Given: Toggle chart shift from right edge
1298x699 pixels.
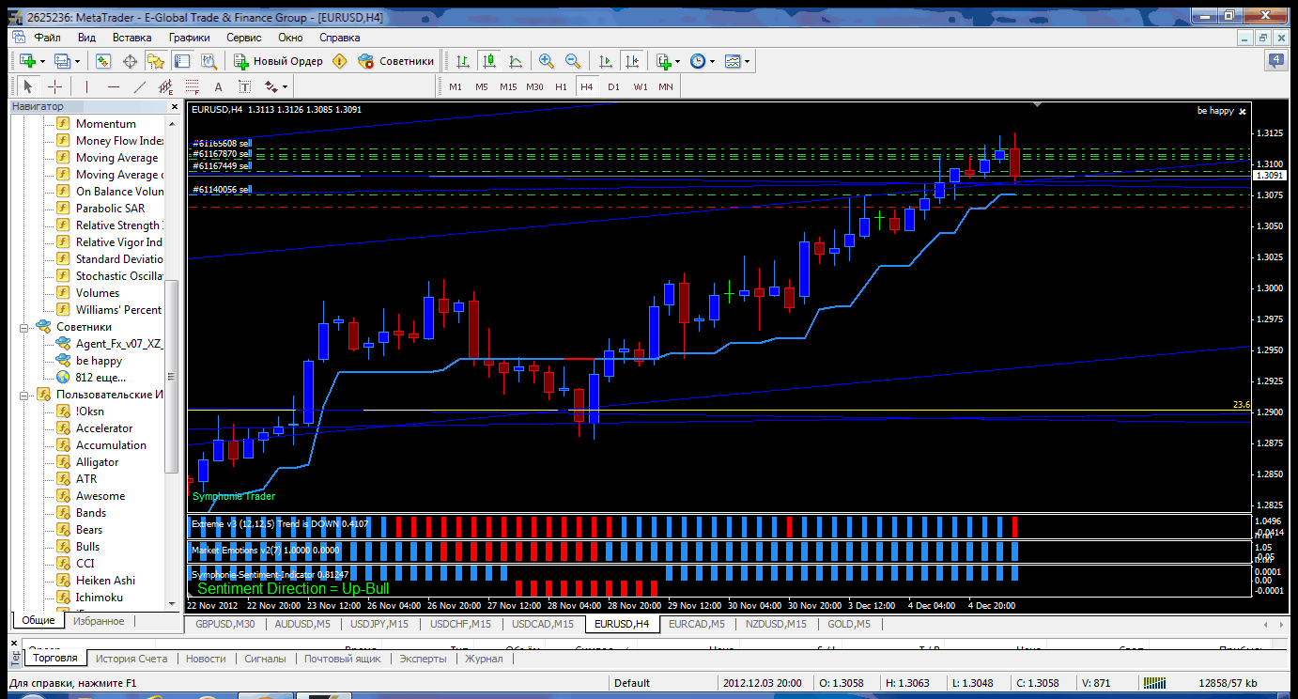Looking at the screenshot, I should point(632,61).
